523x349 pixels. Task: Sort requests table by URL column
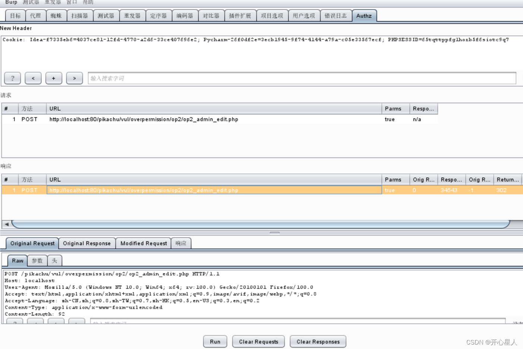214,109
